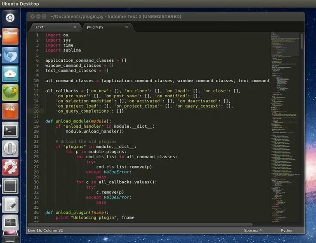This screenshot has width=316, height=243.
Task: Open the Spaces: 4 indentation menu
Action: coord(253,230)
